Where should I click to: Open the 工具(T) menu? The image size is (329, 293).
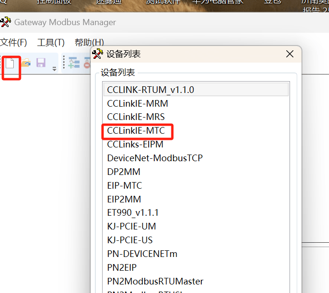pos(51,43)
